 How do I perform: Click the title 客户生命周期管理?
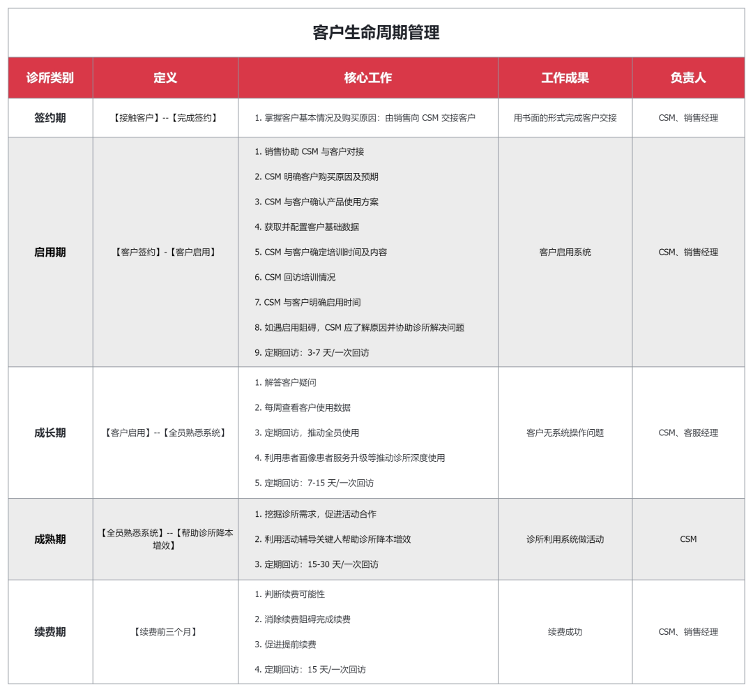tap(376, 32)
